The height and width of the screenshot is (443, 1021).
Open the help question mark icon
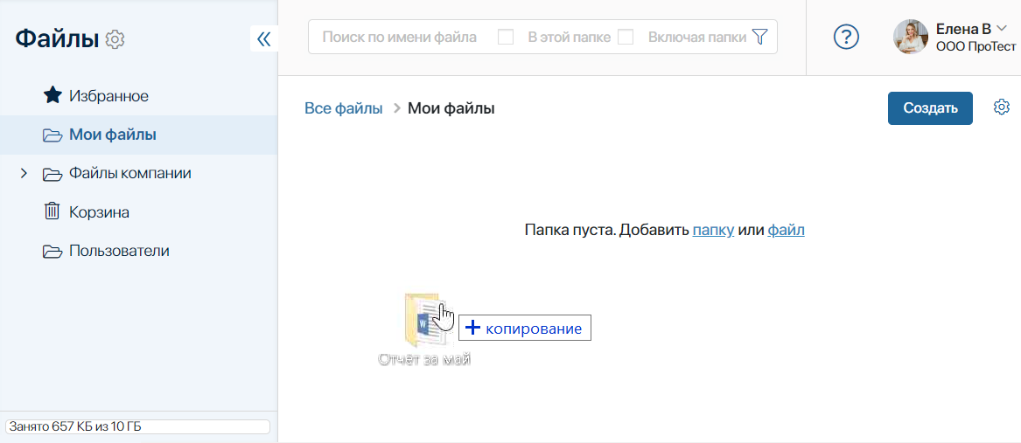click(x=847, y=37)
